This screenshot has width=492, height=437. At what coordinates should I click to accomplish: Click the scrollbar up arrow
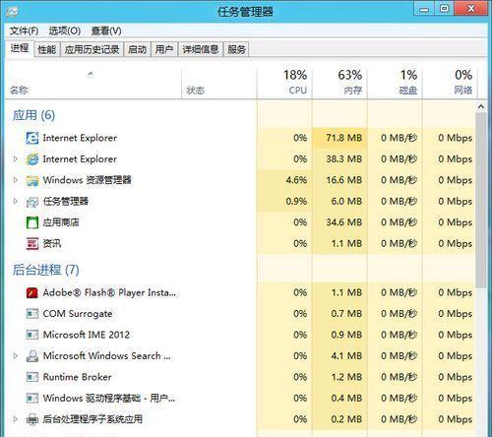coord(481,106)
